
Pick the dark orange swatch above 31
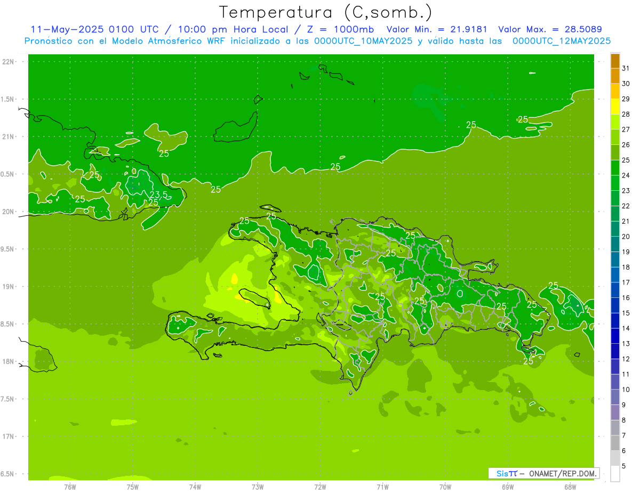click(615, 61)
